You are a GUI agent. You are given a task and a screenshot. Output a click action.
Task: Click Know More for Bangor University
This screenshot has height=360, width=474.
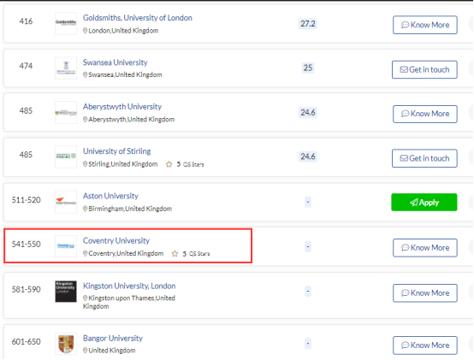[425, 345]
